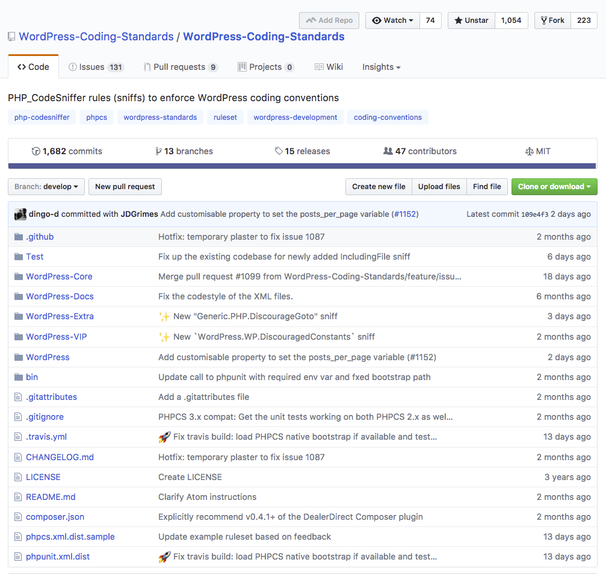
Task: Click the commit hash 109e4f3
Action: [x=534, y=214]
